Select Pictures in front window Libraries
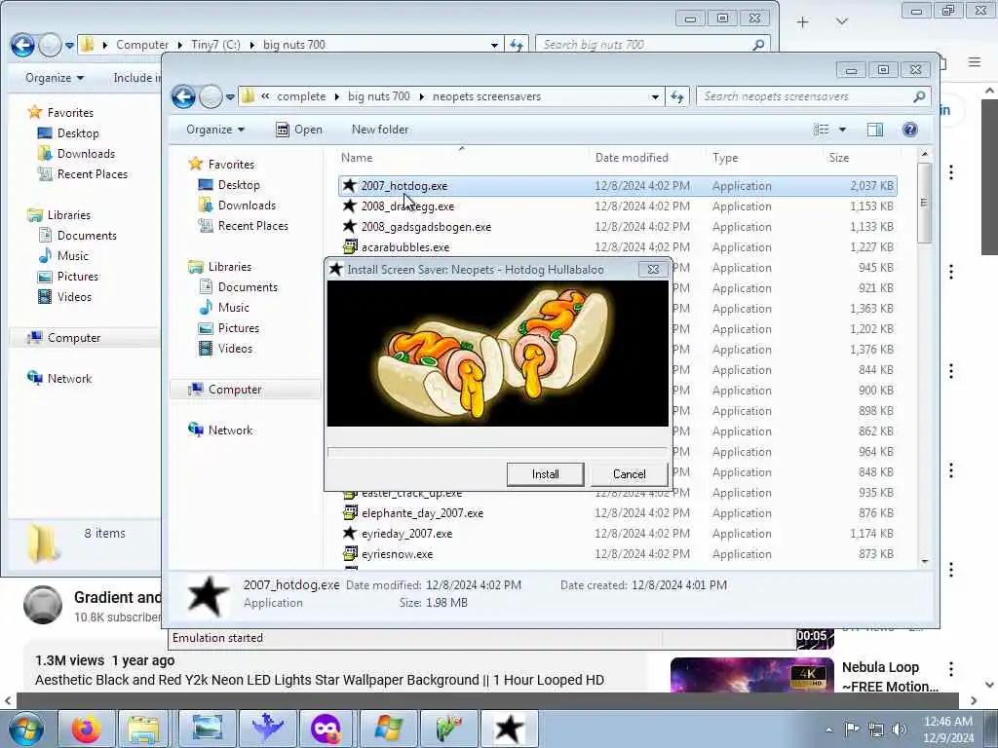The width and height of the screenshot is (998, 748). point(239,327)
